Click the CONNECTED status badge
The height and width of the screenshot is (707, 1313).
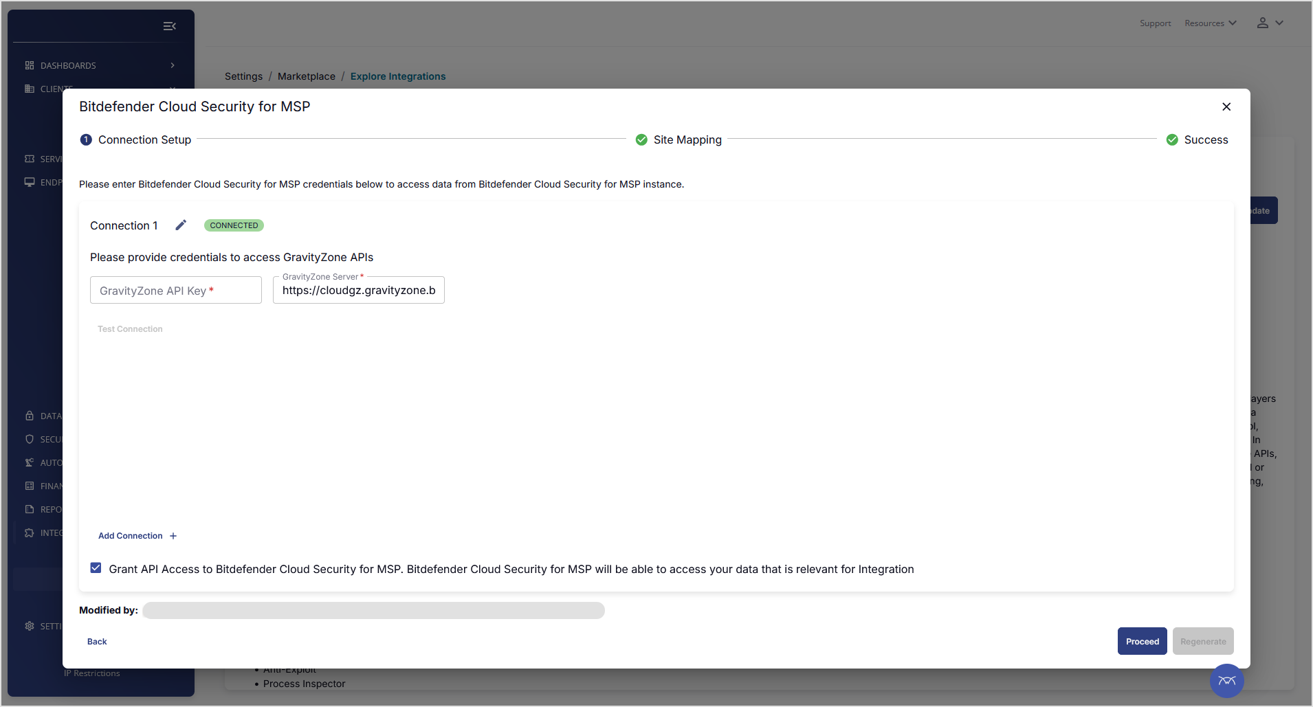pyautogui.click(x=234, y=225)
